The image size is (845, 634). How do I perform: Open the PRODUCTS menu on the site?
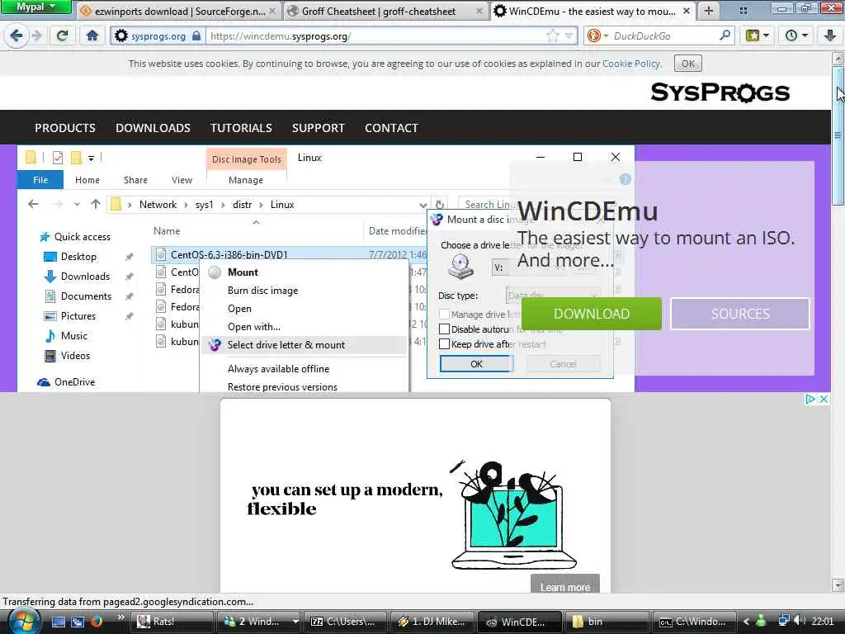coord(65,128)
